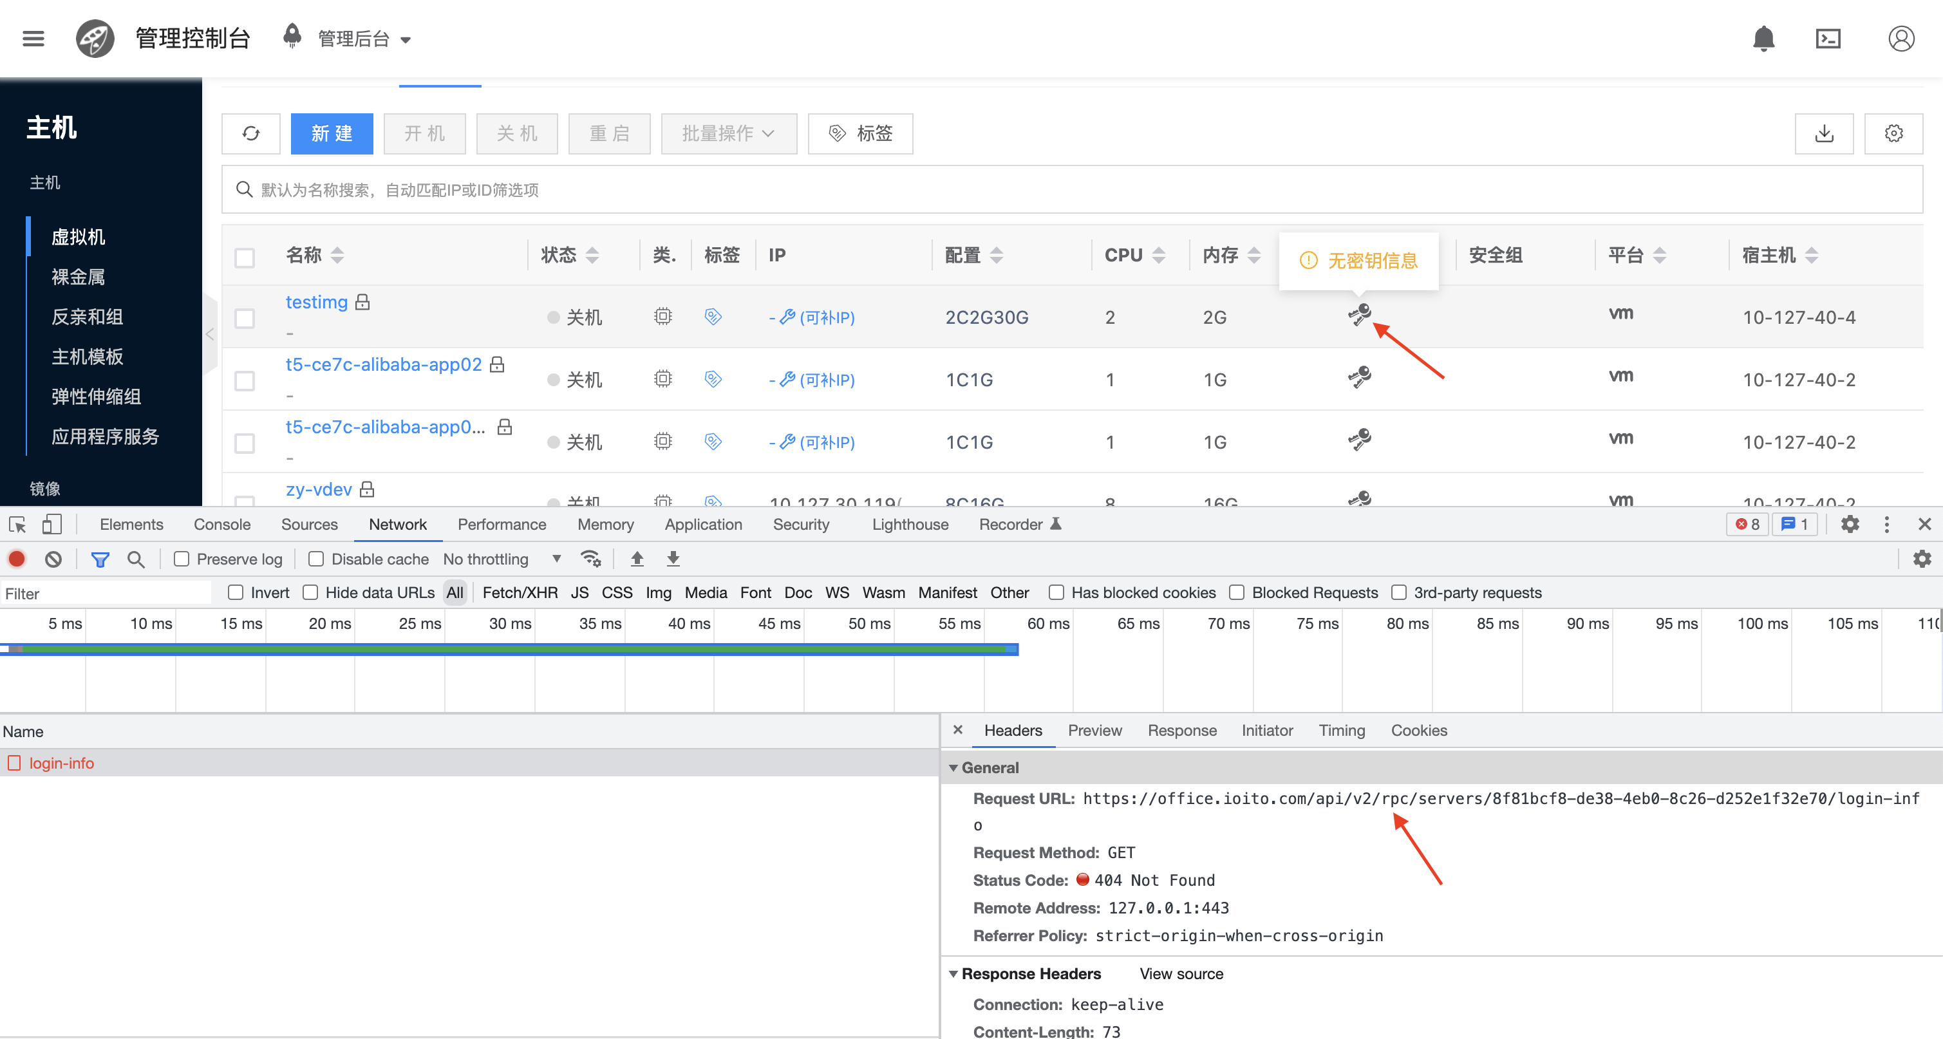Open the Response tab of the request

(x=1181, y=730)
